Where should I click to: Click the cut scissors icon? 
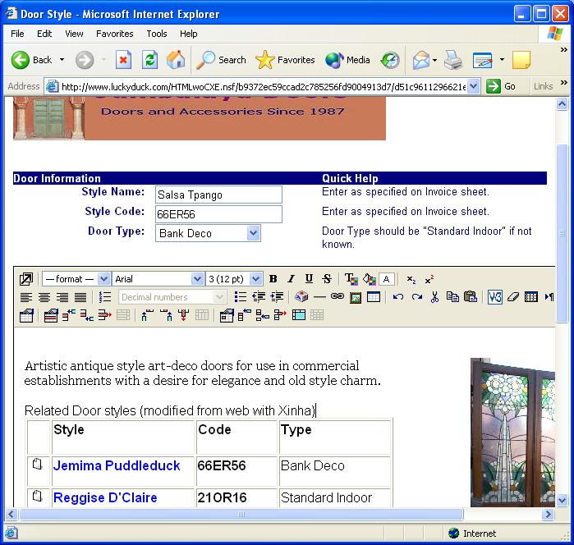coord(434,297)
